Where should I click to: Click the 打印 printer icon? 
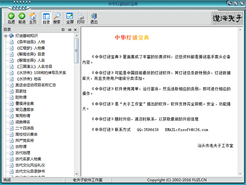point(81,18)
